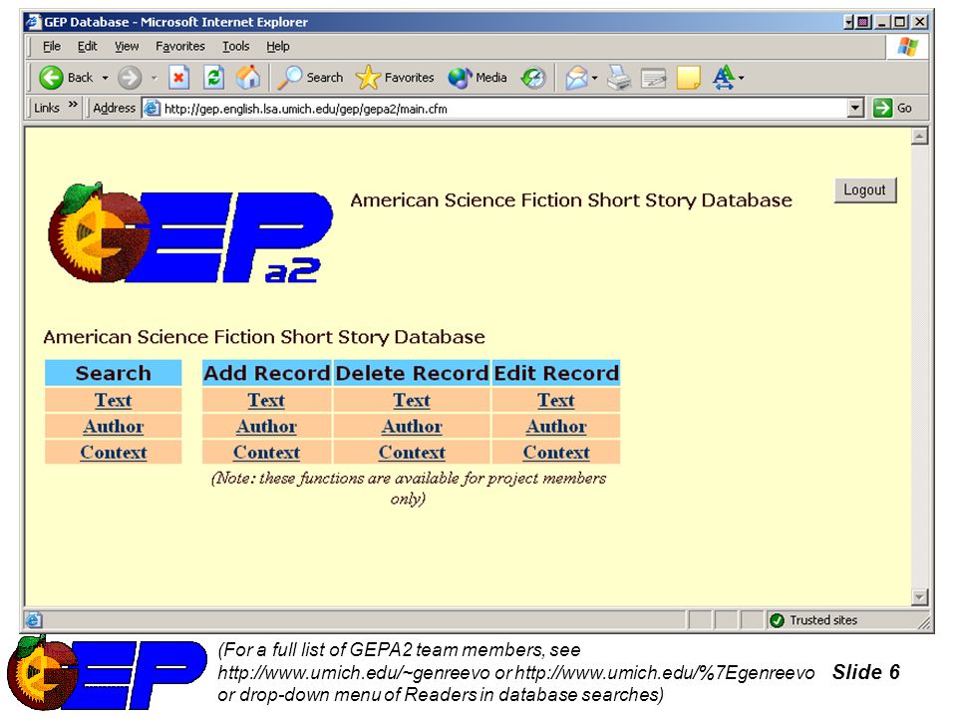Image resolution: width=957 pixels, height=718 pixels.
Task: Open the File menu
Action: (52, 47)
